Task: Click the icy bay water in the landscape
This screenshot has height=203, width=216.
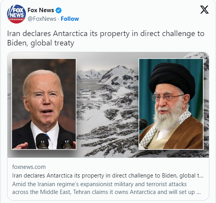Action: click(88, 85)
